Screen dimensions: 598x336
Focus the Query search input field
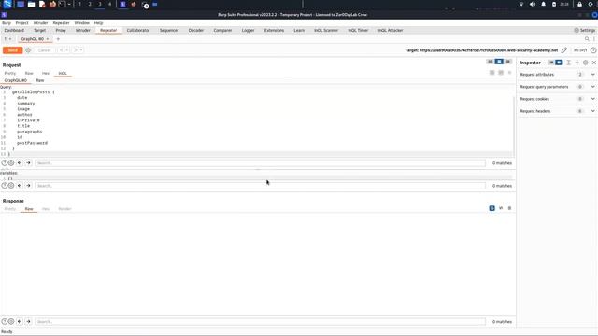pos(260,163)
